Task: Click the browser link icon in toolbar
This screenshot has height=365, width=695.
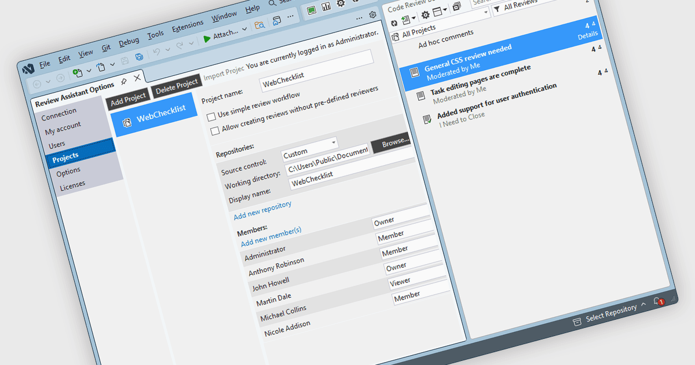Action: [277, 21]
